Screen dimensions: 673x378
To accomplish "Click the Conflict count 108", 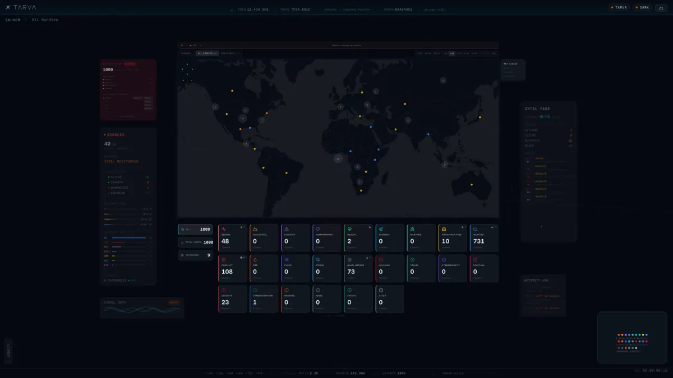I will [227, 272].
